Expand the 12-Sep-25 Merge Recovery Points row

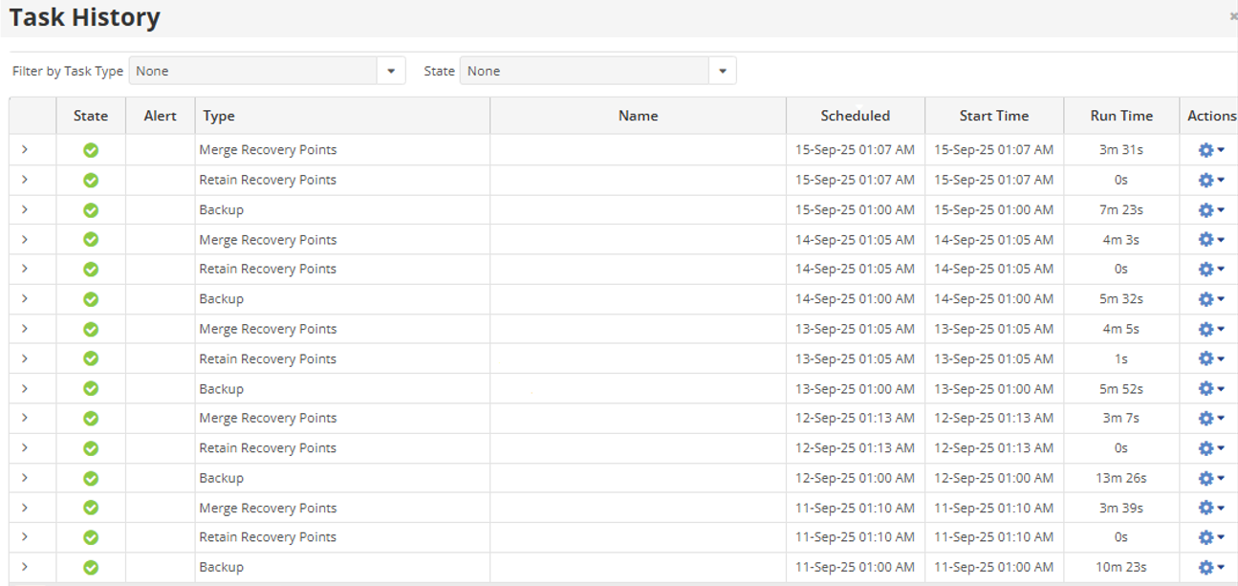[25, 417]
